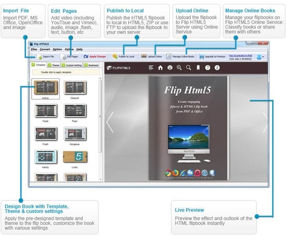This screenshot has height=238, width=287.
Task: Switch to the Bookmark tab
Action: click(x=91, y=65)
